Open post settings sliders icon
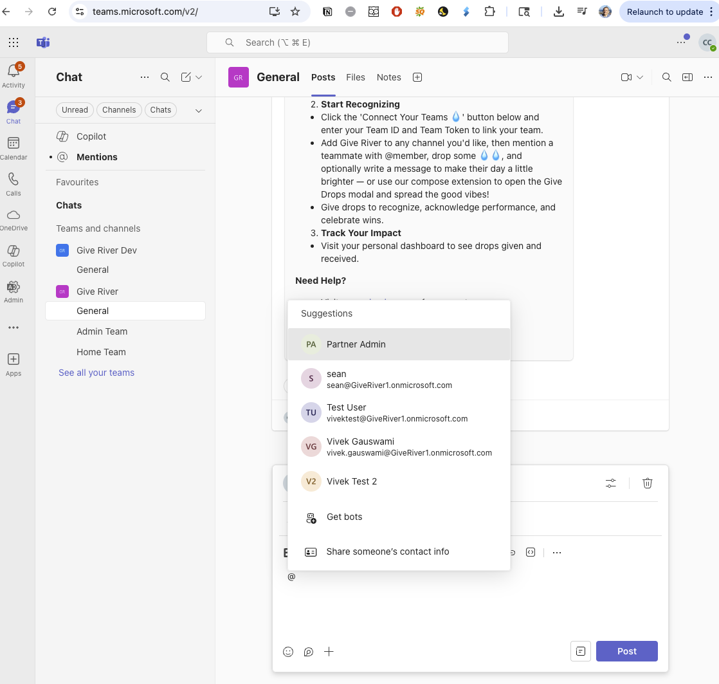This screenshot has width=719, height=684. (x=611, y=483)
